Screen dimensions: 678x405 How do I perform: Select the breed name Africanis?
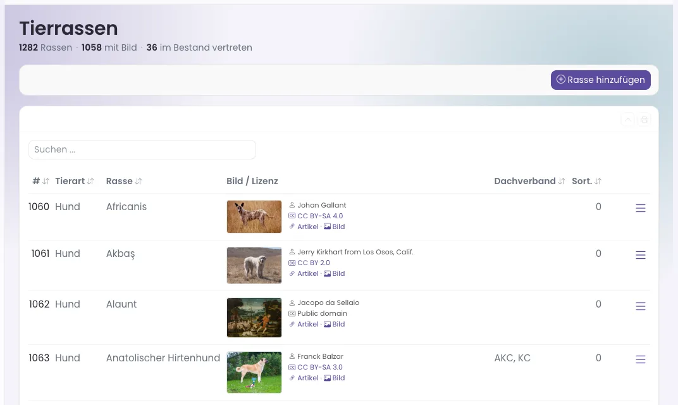click(126, 207)
